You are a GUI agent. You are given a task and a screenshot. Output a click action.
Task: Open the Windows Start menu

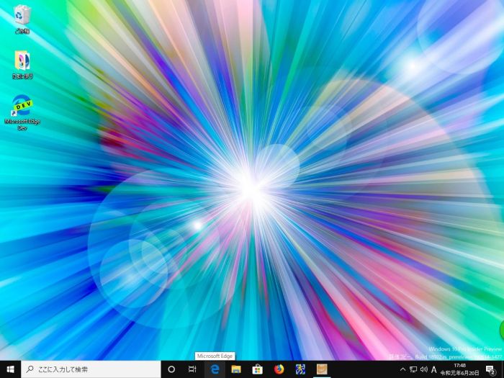click(10, 369)
